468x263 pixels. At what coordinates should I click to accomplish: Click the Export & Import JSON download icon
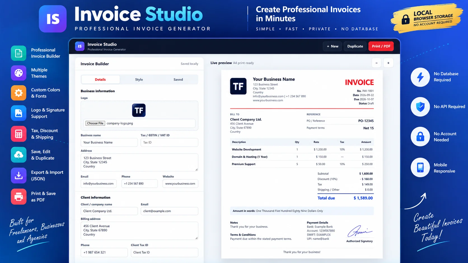pyautogui.click(x=18, y=176)
